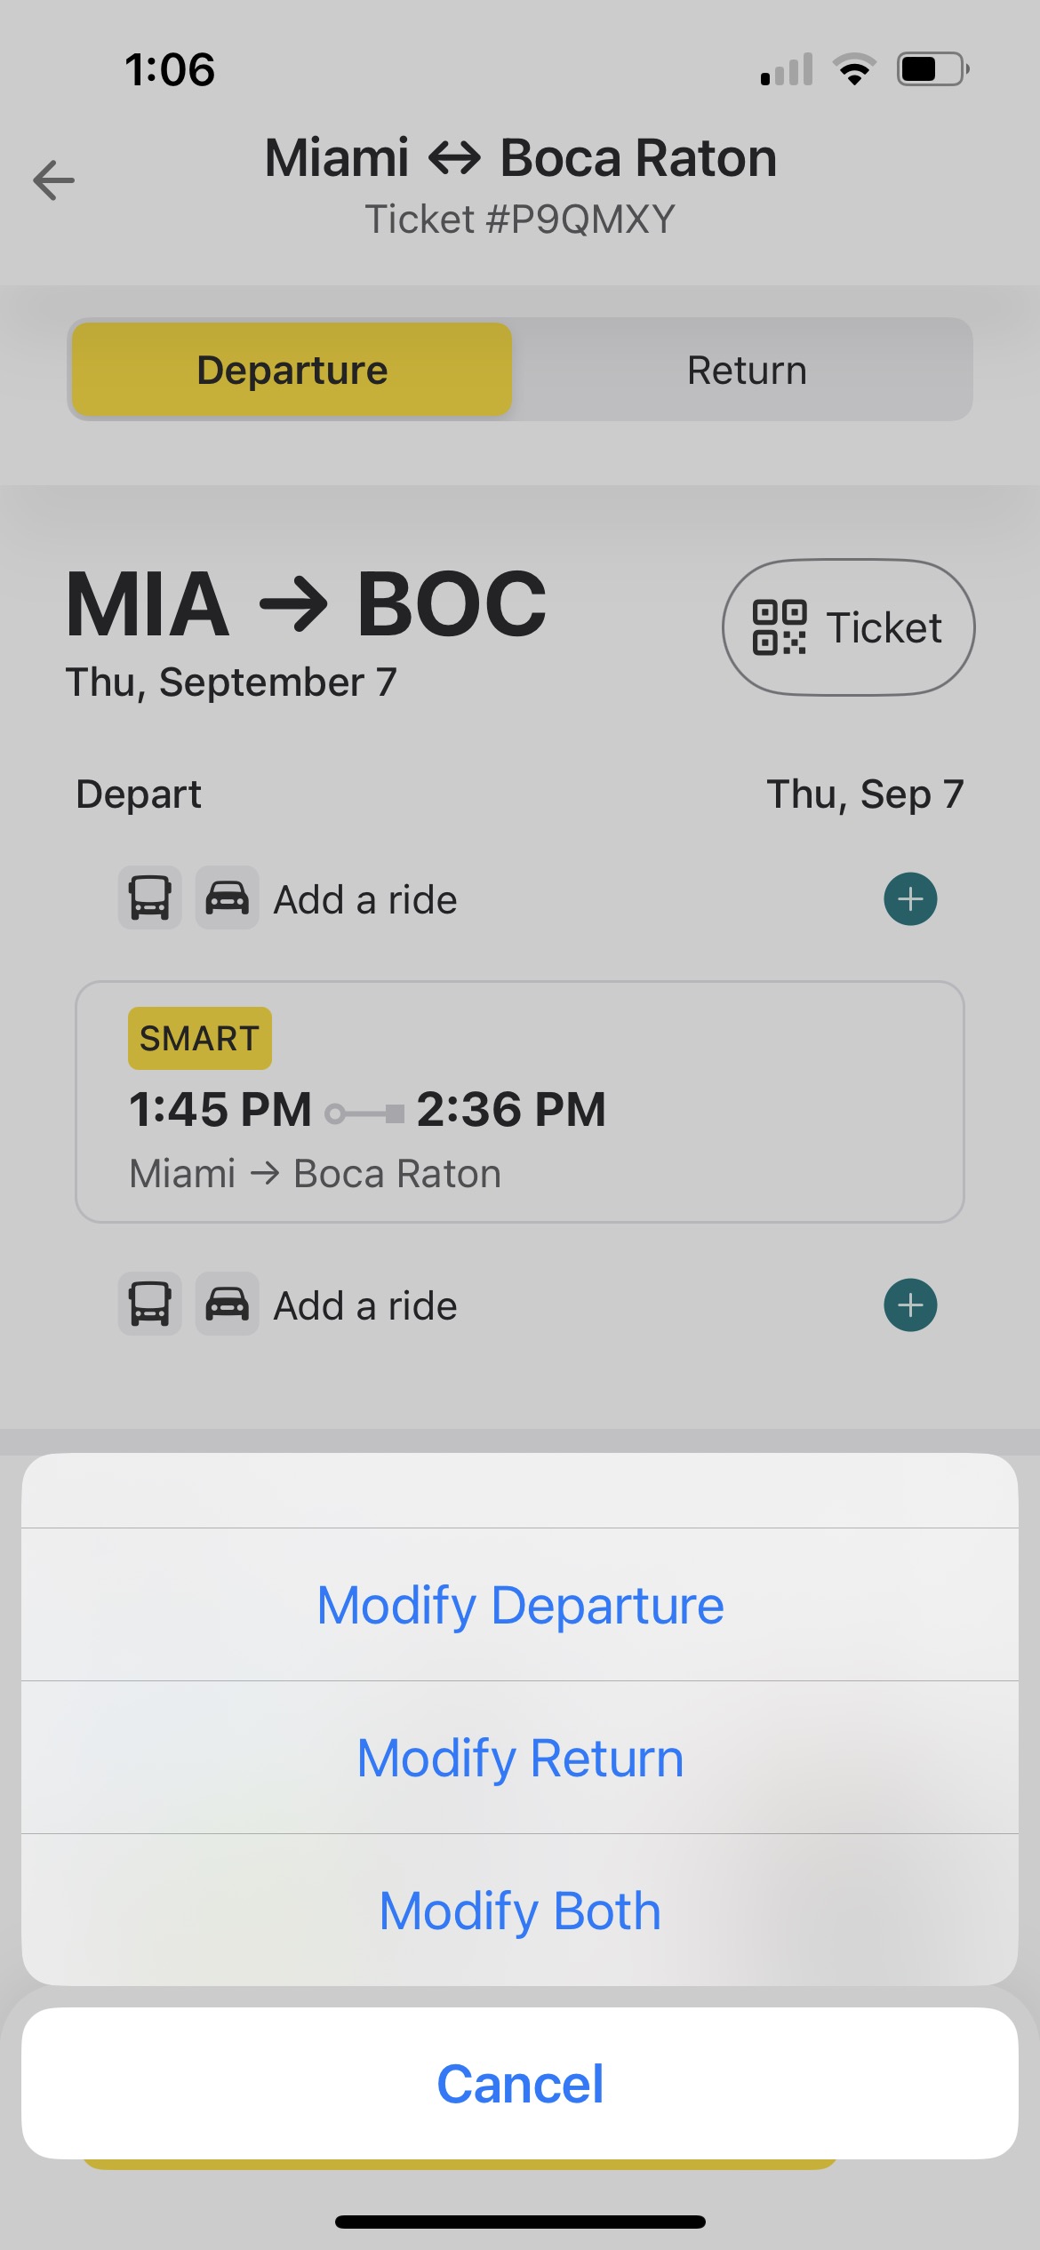This screenshot has width=1040, height=2250.
Task: Tap the home indicator bar
Action: pos(520,2222)
